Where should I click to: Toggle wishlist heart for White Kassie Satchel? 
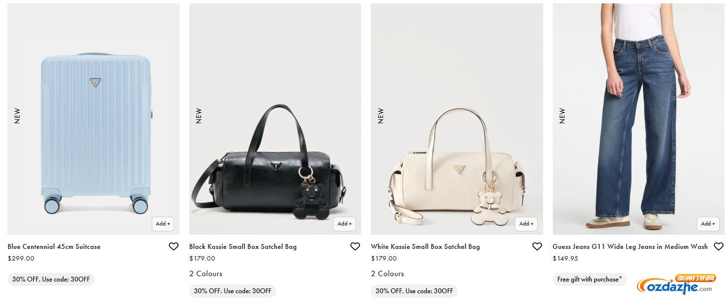[x=537, y=246]
